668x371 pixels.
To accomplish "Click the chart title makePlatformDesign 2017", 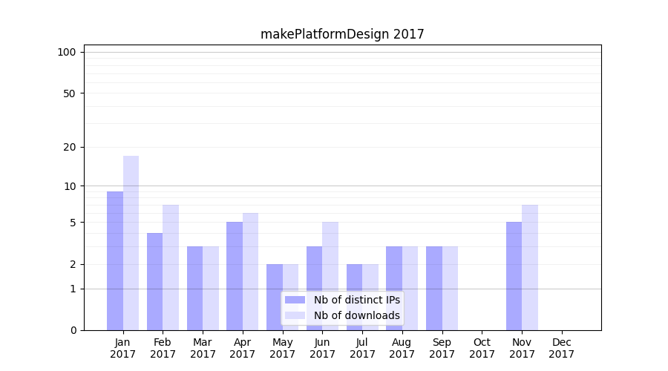I will click(342, 34).
